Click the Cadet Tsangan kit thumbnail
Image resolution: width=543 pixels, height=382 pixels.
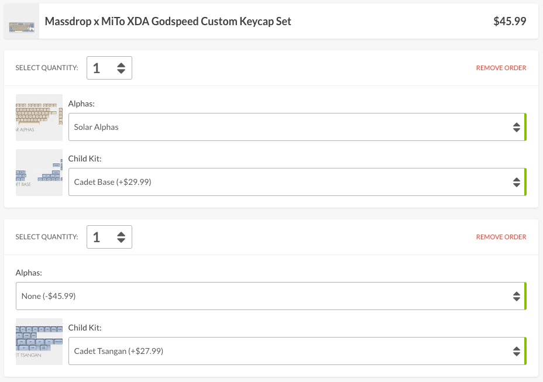(x=39, y=342)
